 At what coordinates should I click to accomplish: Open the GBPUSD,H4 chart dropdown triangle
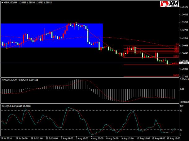2,2
